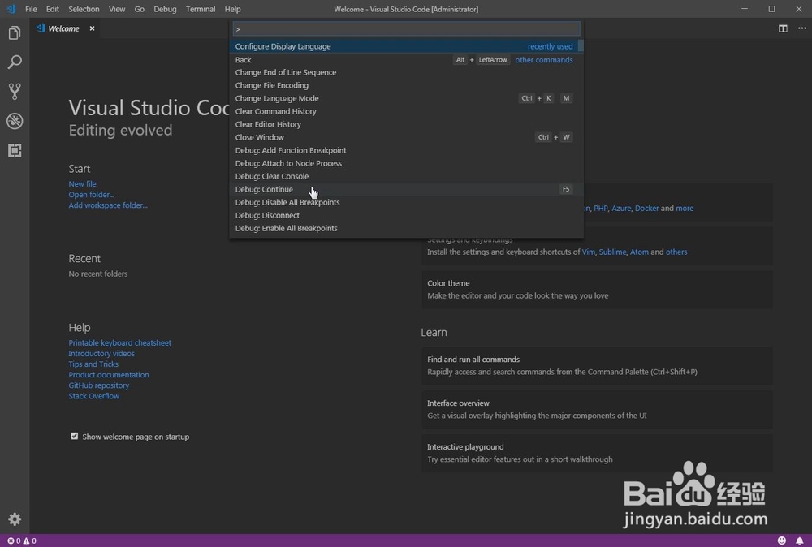The width and height of the screenshot is (812, 547).
Task: Click the command palette scrollbar thumb
Action: [581, 46]
